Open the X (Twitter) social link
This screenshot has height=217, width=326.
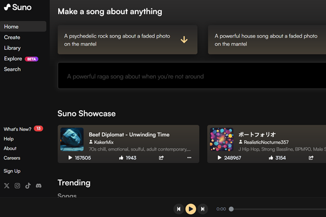point(7,186)
